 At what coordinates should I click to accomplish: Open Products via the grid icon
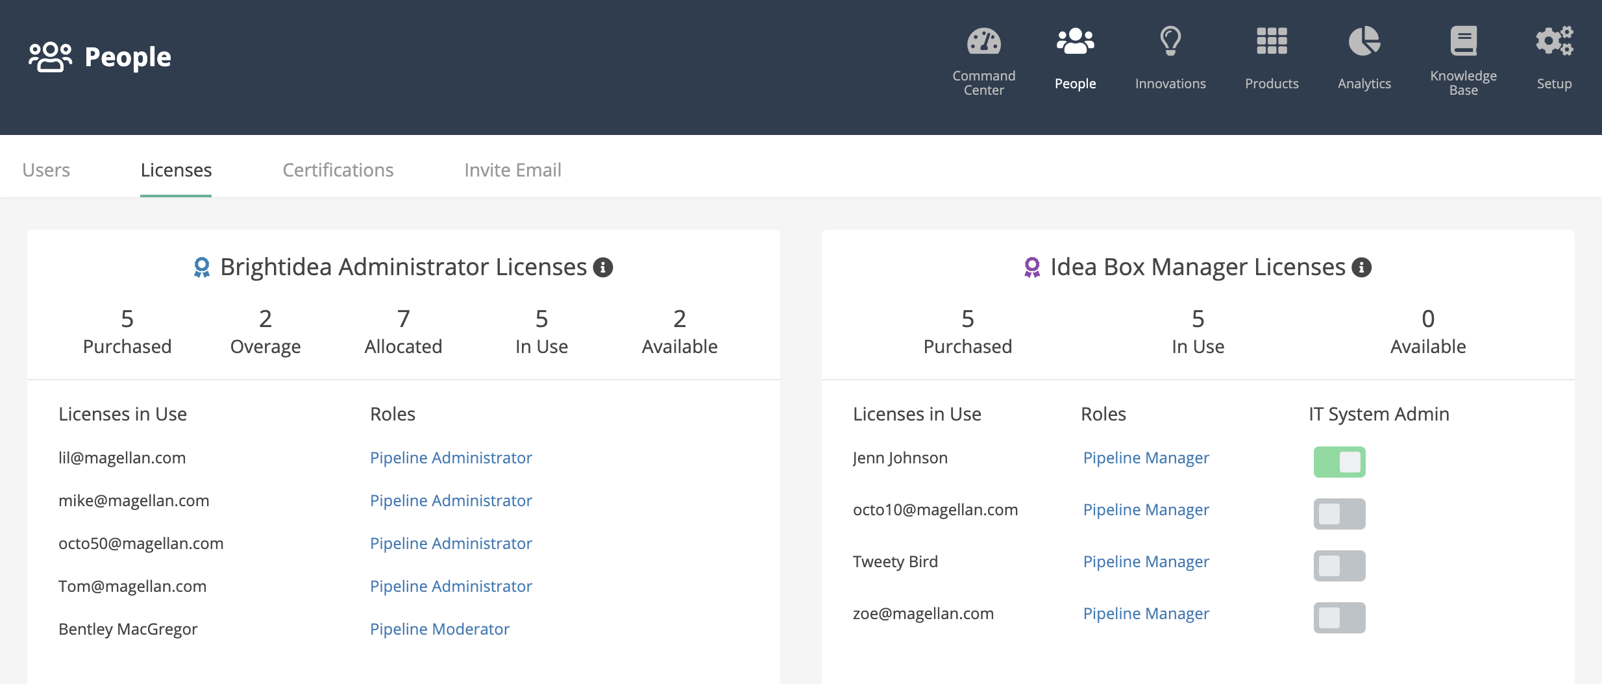pyautogui.click(x=1272, y=42)
